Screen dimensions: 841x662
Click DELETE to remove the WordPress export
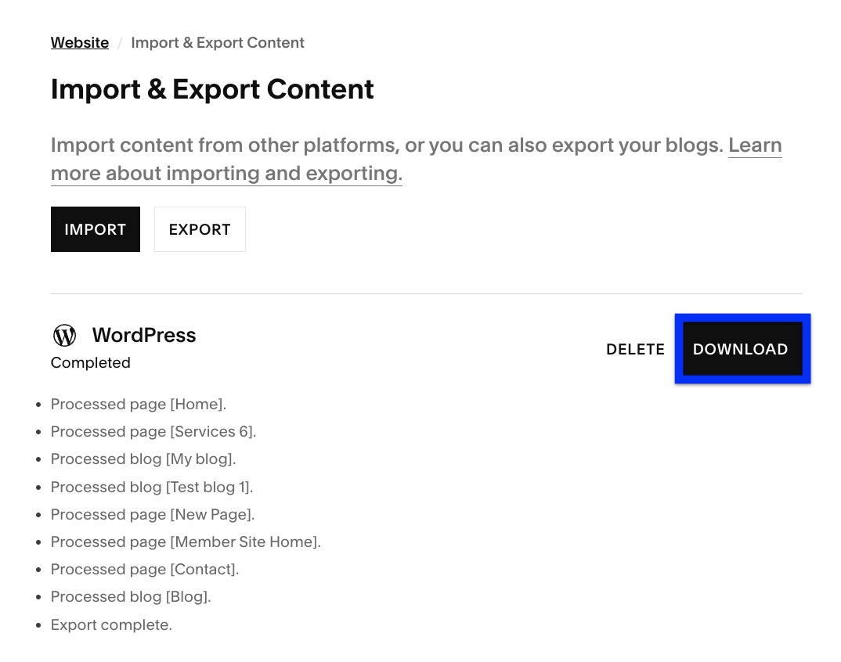pyautogui.click(x=635, y=350)
